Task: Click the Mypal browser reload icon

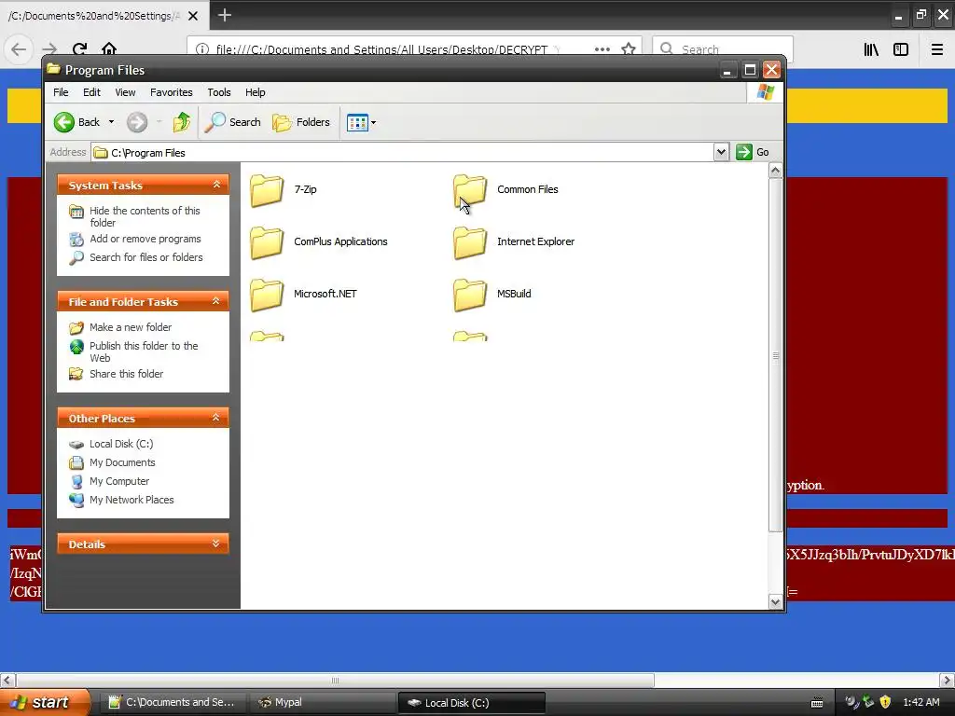Action: pyautogui.click(x=80, y=49)
